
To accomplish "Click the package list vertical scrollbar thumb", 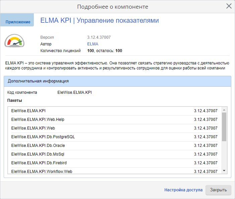I will pyautogui.click(x=224, y=127).
